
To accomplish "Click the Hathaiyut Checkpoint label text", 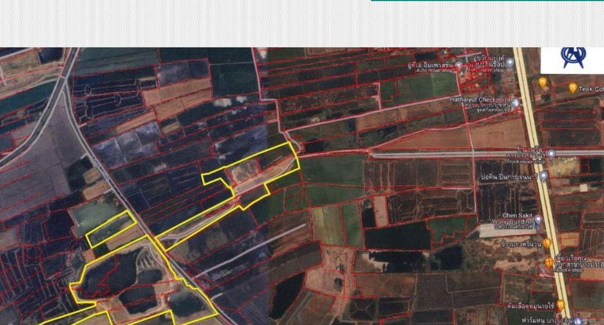I will tap(480, 100).
